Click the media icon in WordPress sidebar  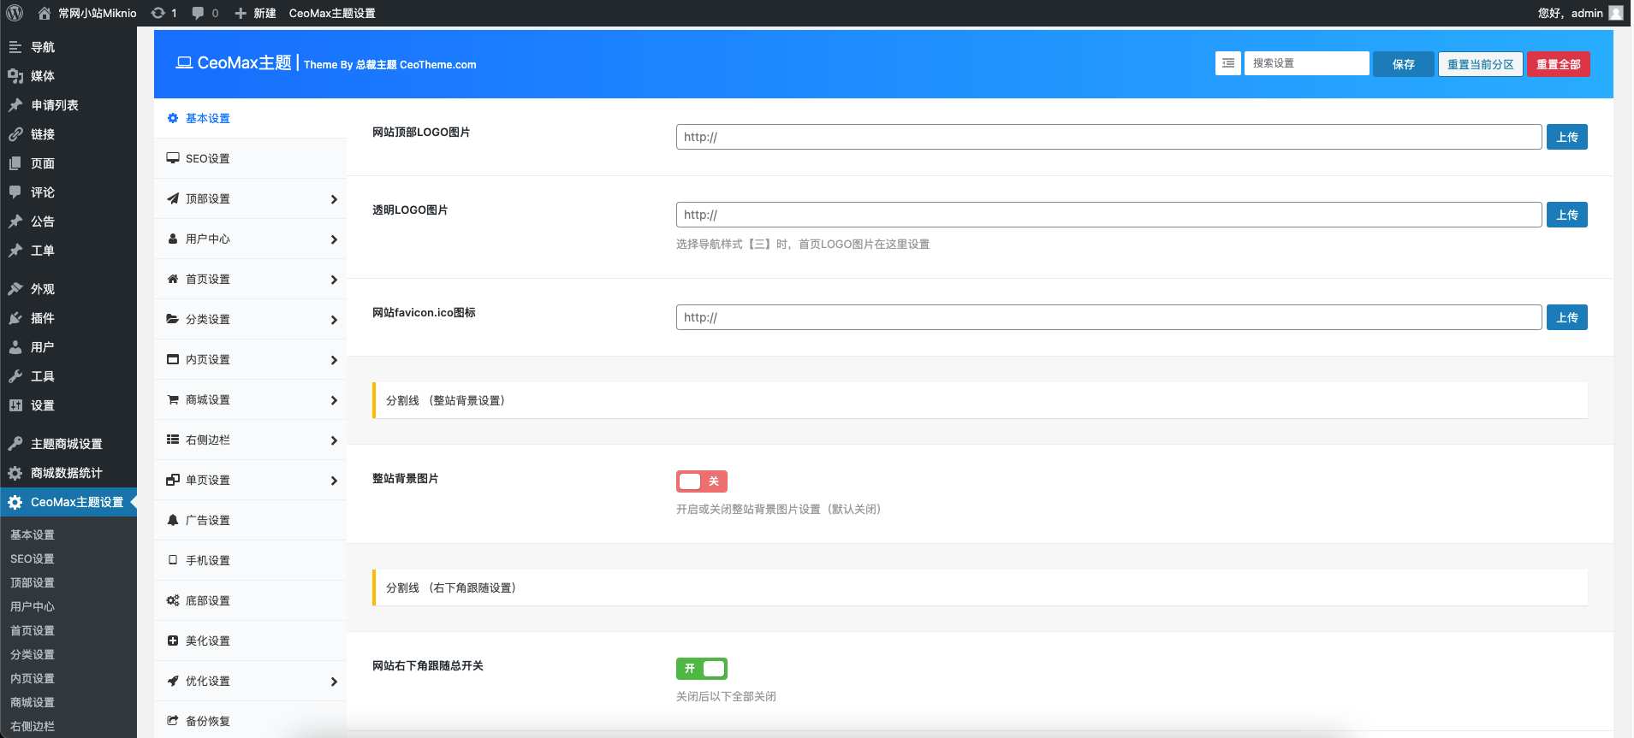(x=15, y=76)
